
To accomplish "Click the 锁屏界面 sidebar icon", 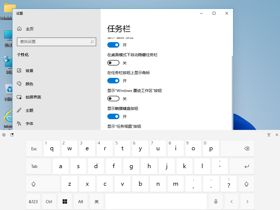I will tap(19, 97).
